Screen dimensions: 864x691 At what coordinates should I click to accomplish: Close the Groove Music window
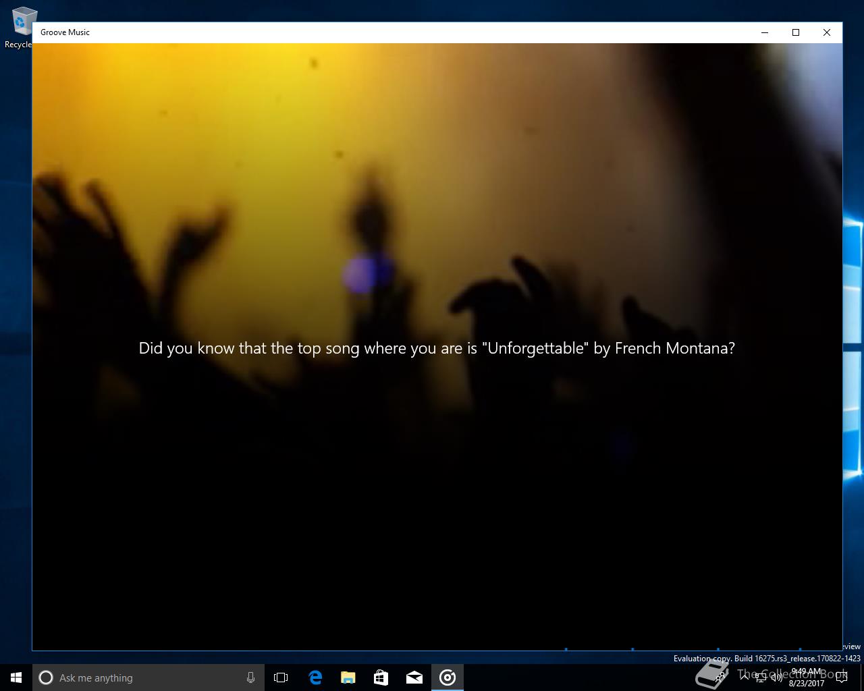tap(827, 32)
